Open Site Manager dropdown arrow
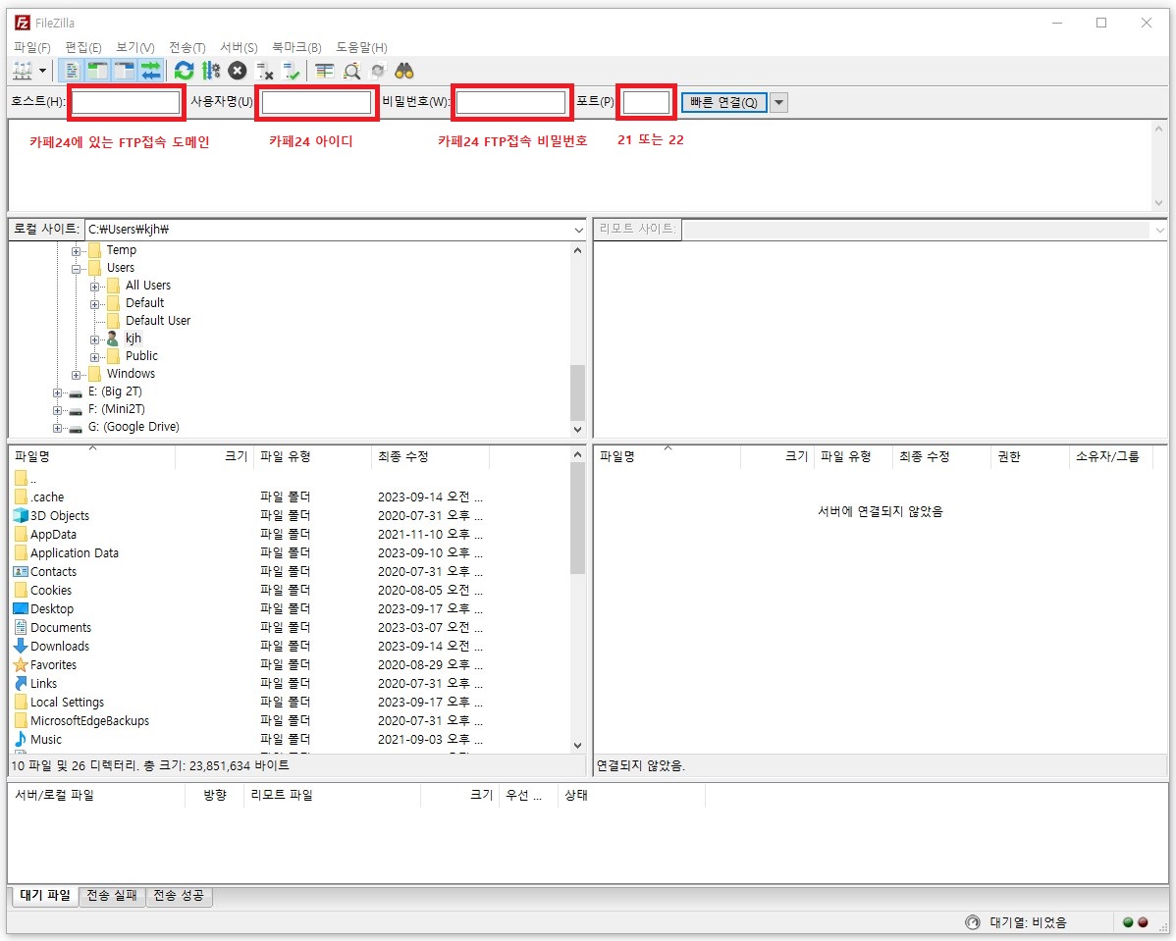Image resolution: width=1176 pixels, height=941 pixels. 43,72
